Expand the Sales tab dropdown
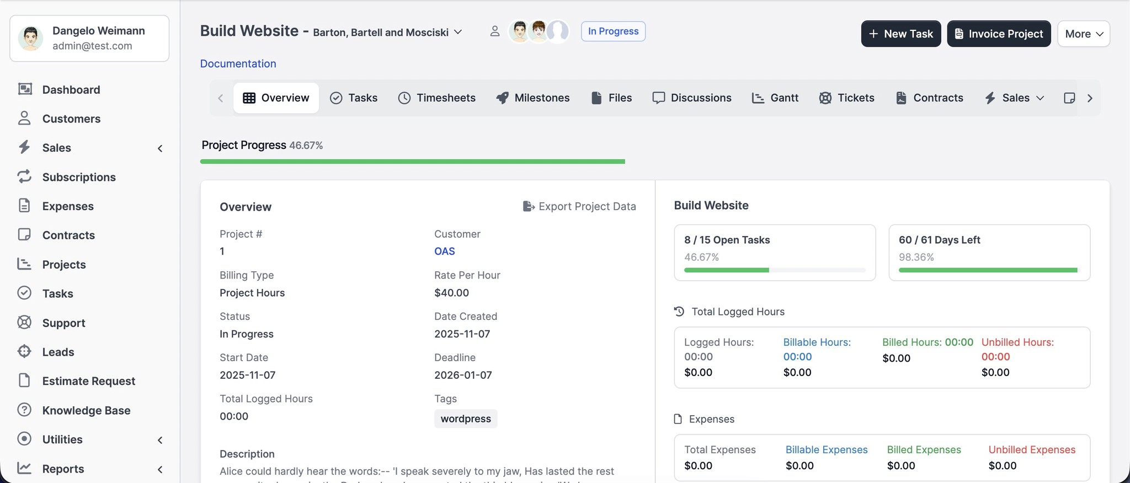The width and height of the screenshot is (1130, 483). (x=1040, y=98)
